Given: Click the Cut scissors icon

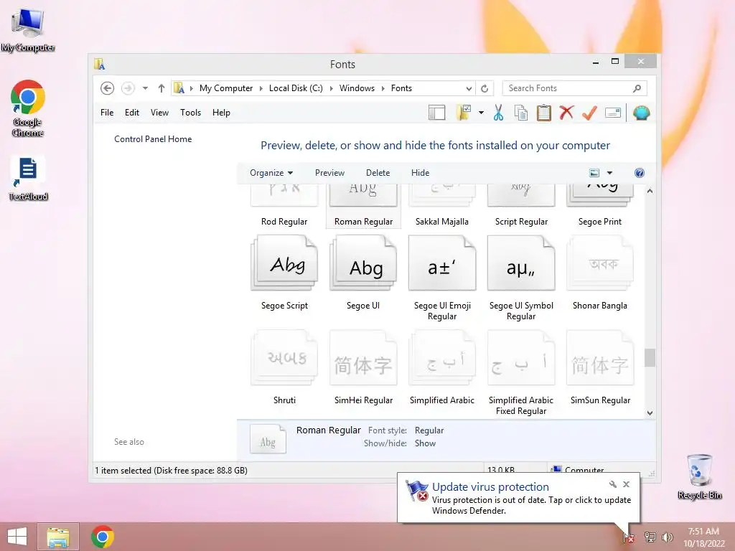Looking at the screenshot, I should click(x=498, y=113).
